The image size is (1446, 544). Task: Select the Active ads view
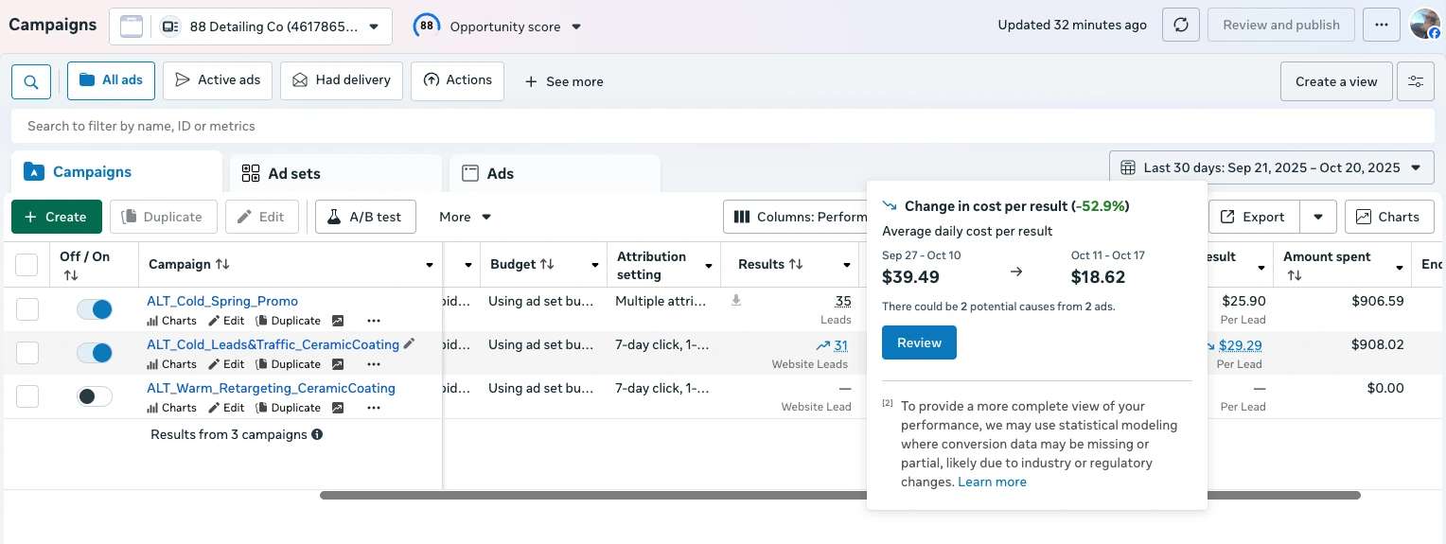[218, 80]
